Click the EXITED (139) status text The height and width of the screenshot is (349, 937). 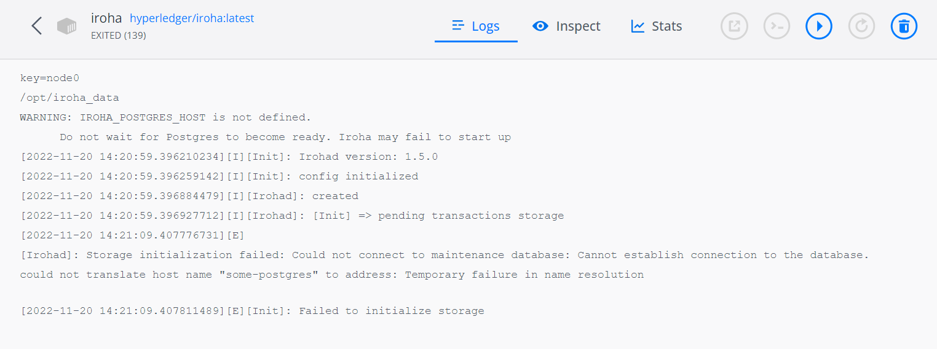point(118,36)
